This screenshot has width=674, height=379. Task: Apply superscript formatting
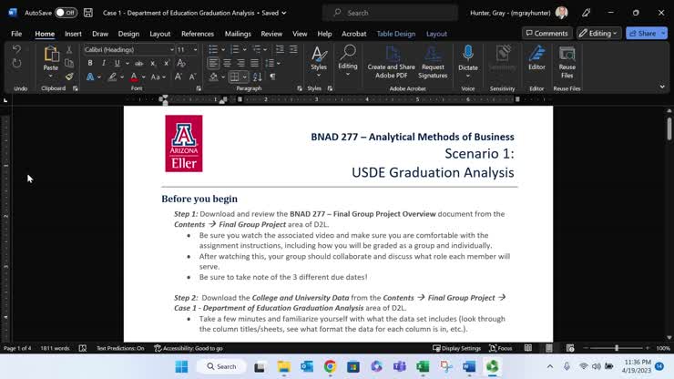pos(167,63)
